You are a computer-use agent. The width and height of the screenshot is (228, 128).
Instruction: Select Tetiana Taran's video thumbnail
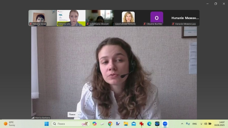[x=43, y=18]
